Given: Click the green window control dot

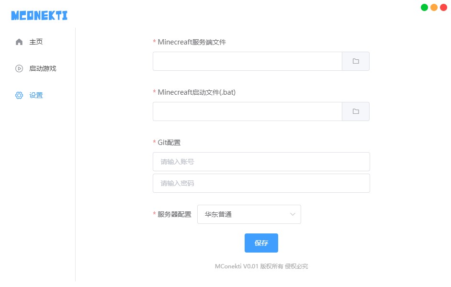Looking at the screenshot, I should point(424,8).
